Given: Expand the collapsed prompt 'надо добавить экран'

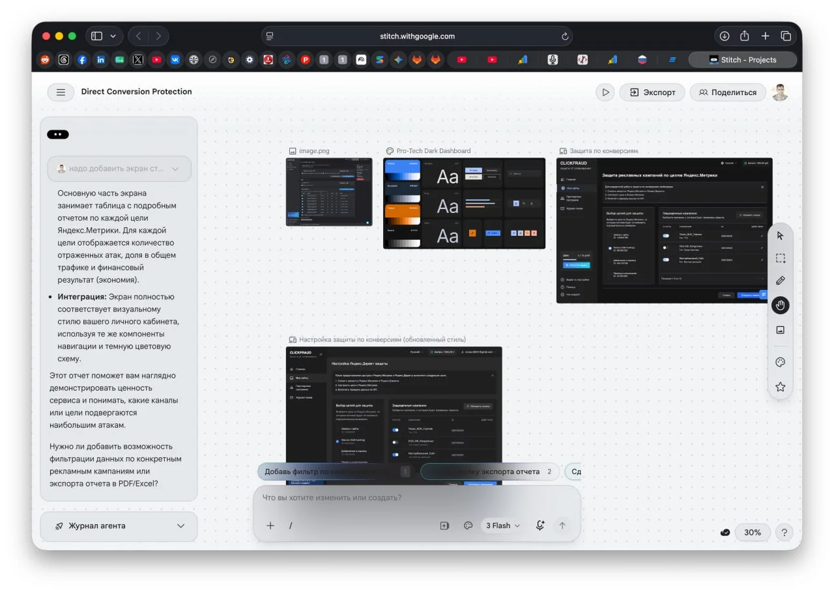Looking at the screenshot, I should pyautogui.click(x=119, y=168).
